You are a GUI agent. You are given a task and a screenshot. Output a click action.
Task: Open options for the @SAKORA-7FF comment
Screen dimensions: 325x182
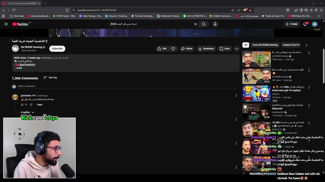[236, 96]
